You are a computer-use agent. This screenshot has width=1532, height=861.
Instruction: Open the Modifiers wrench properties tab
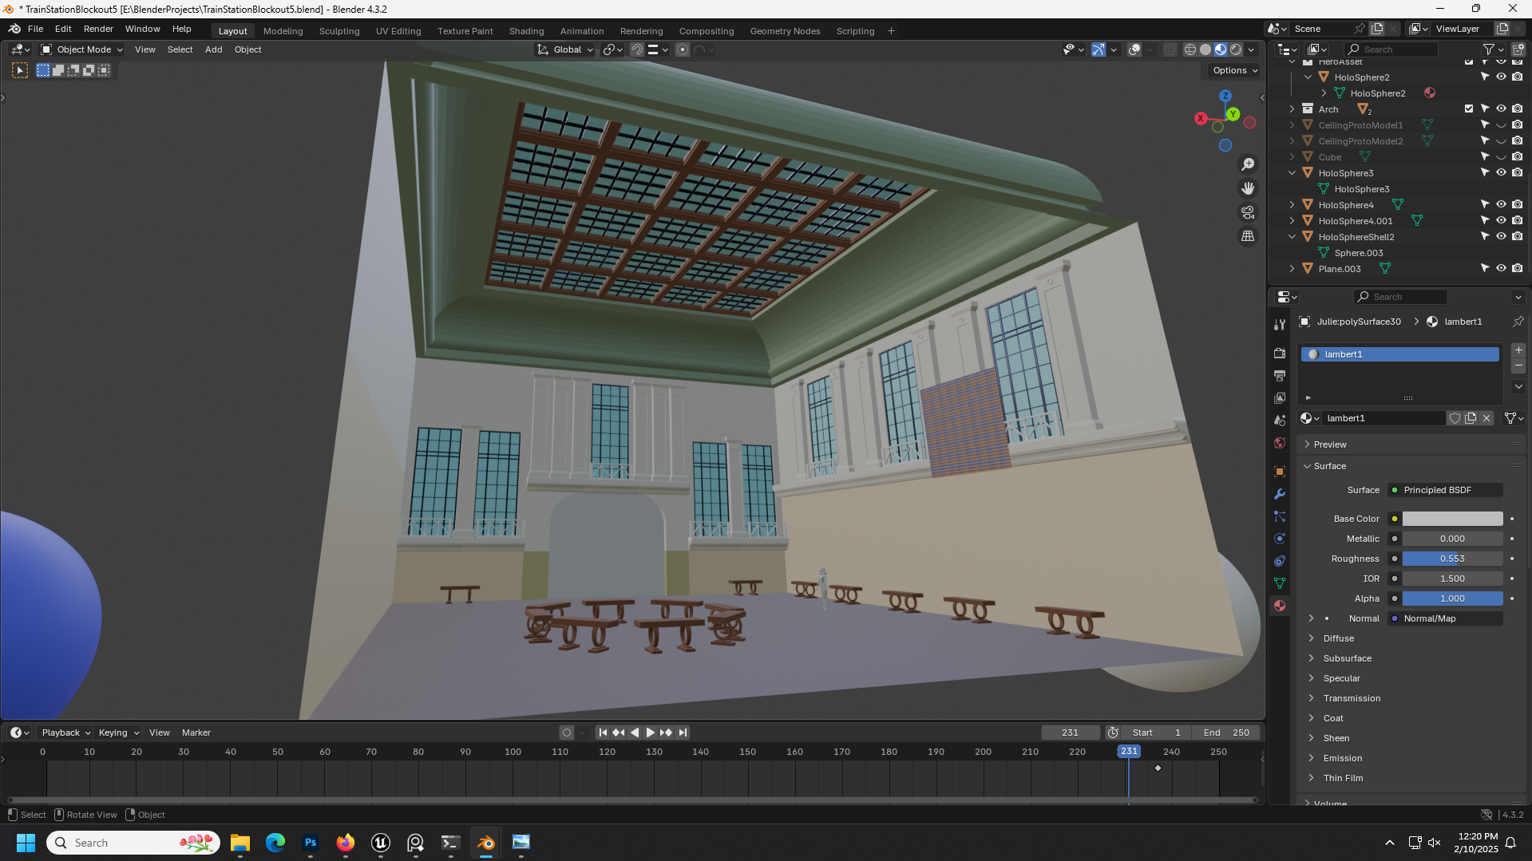[1280, 494]
